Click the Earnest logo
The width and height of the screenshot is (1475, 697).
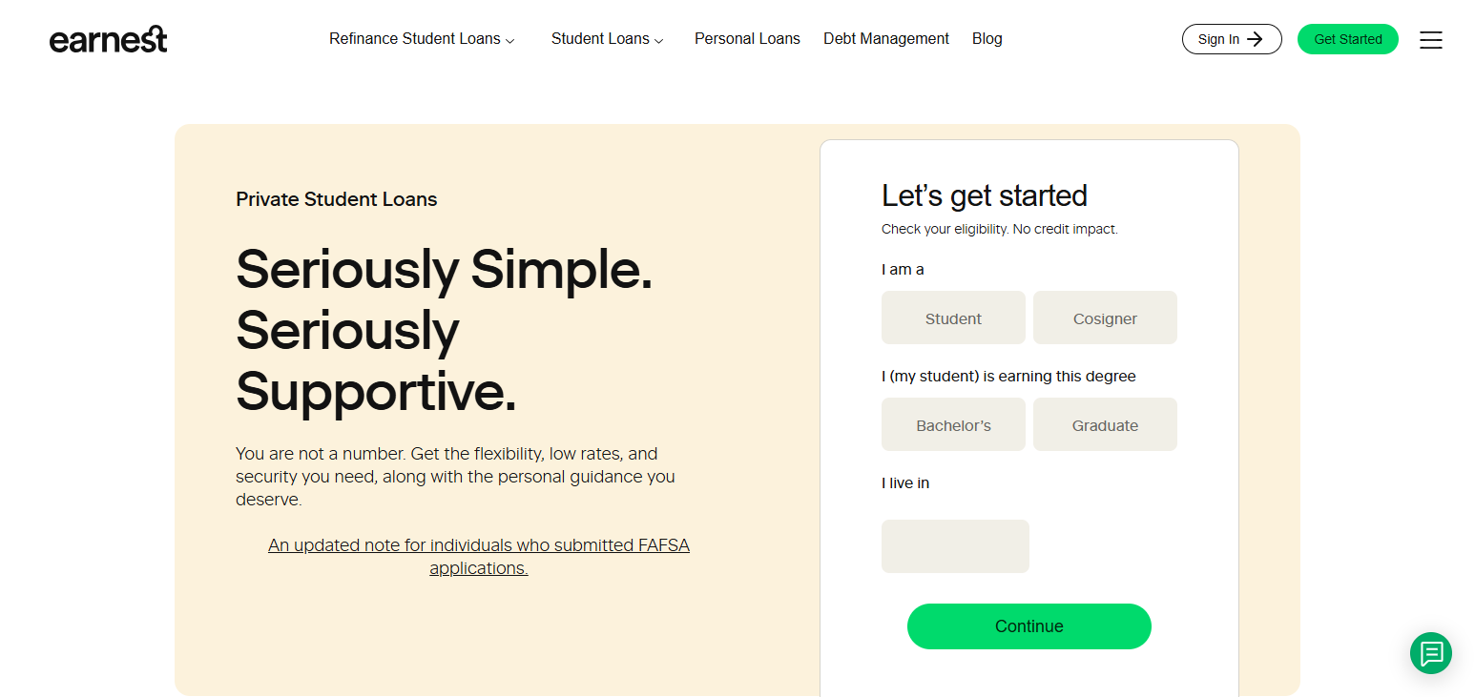(x=108, y=39)
